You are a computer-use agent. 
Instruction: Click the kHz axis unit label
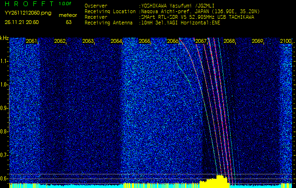click(4, 38)
